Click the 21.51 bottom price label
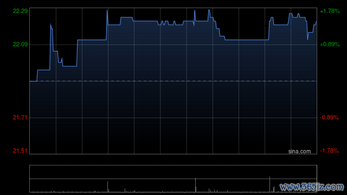347x195 pixels. [x=20, y=151]
